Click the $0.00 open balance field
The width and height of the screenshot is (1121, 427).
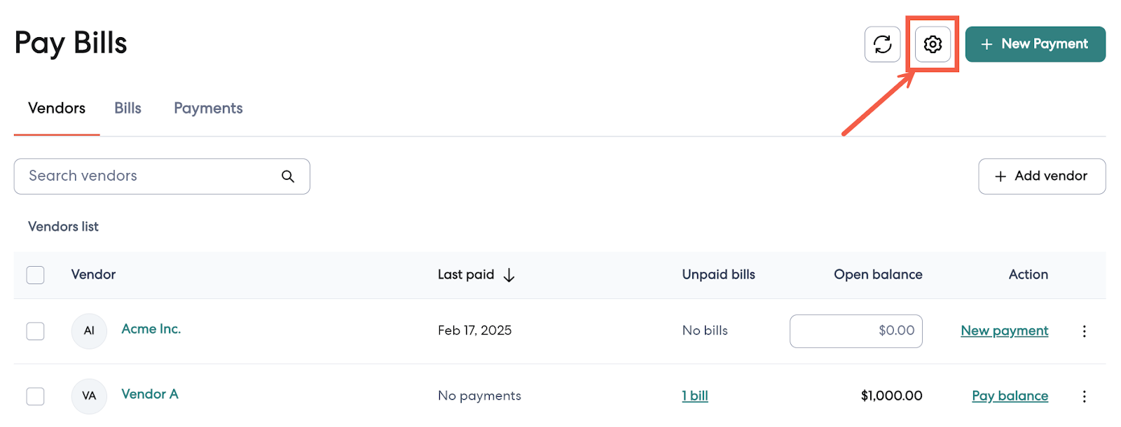click(x=855, y=331)
